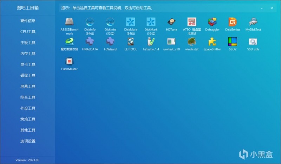Select the SSDZ icon

click(x=233, y=41)
